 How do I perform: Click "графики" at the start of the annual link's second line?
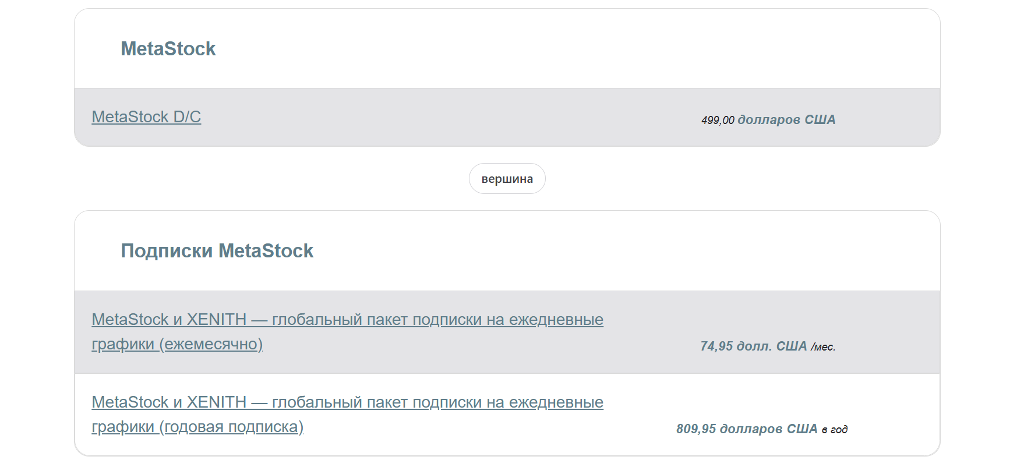coord(123,427)
